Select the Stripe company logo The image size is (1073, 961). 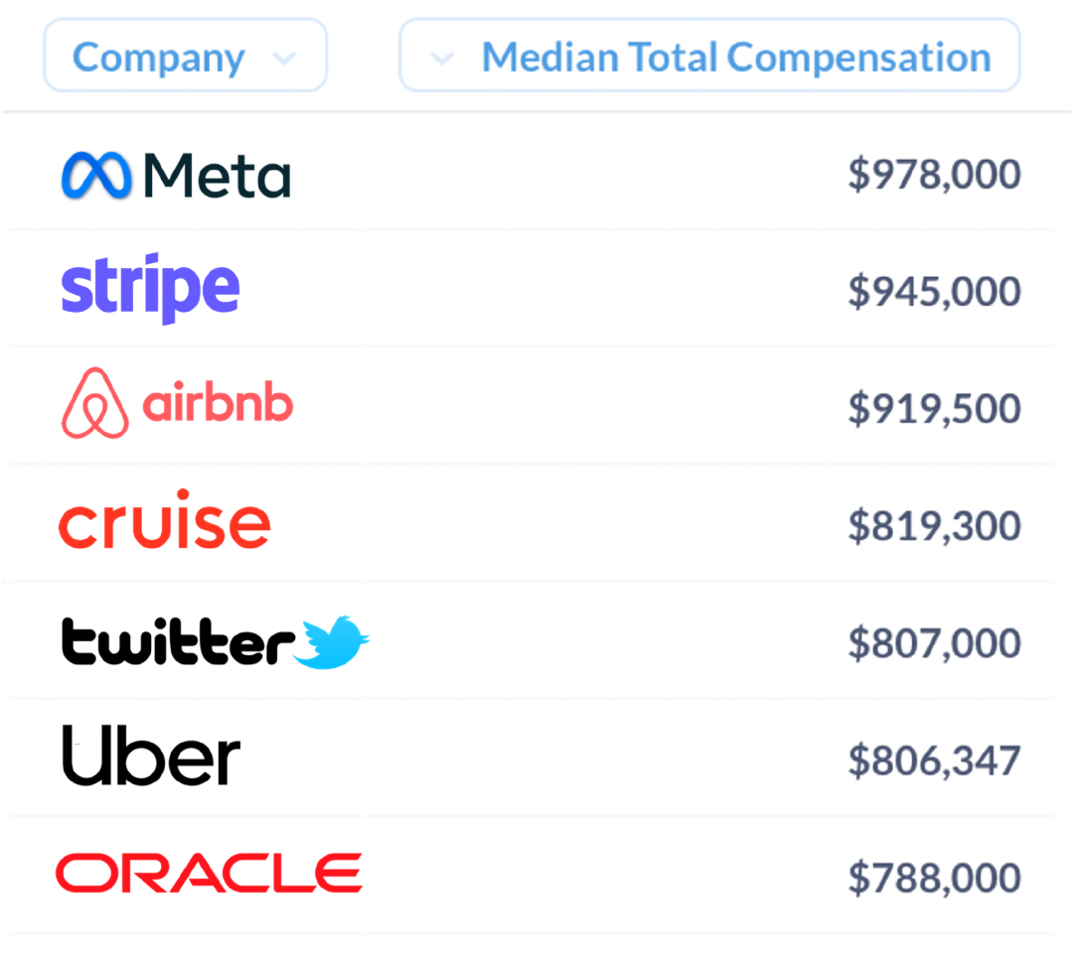pyautogui.click(x=151, y=289)
